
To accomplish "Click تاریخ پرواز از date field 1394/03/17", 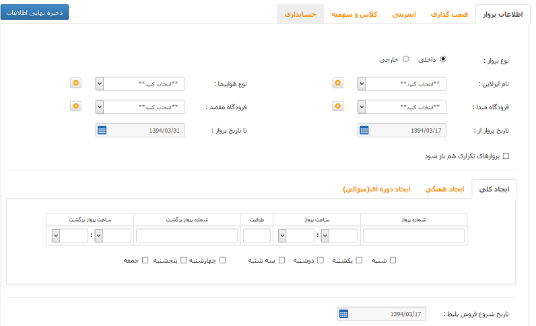I will click(402, 130).
